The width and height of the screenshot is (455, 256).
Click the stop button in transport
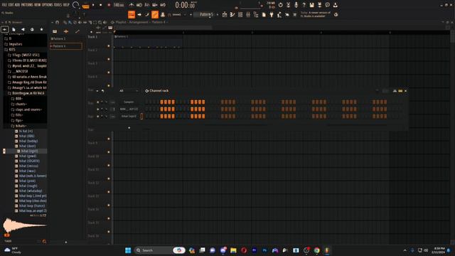(x=101, y=5)
